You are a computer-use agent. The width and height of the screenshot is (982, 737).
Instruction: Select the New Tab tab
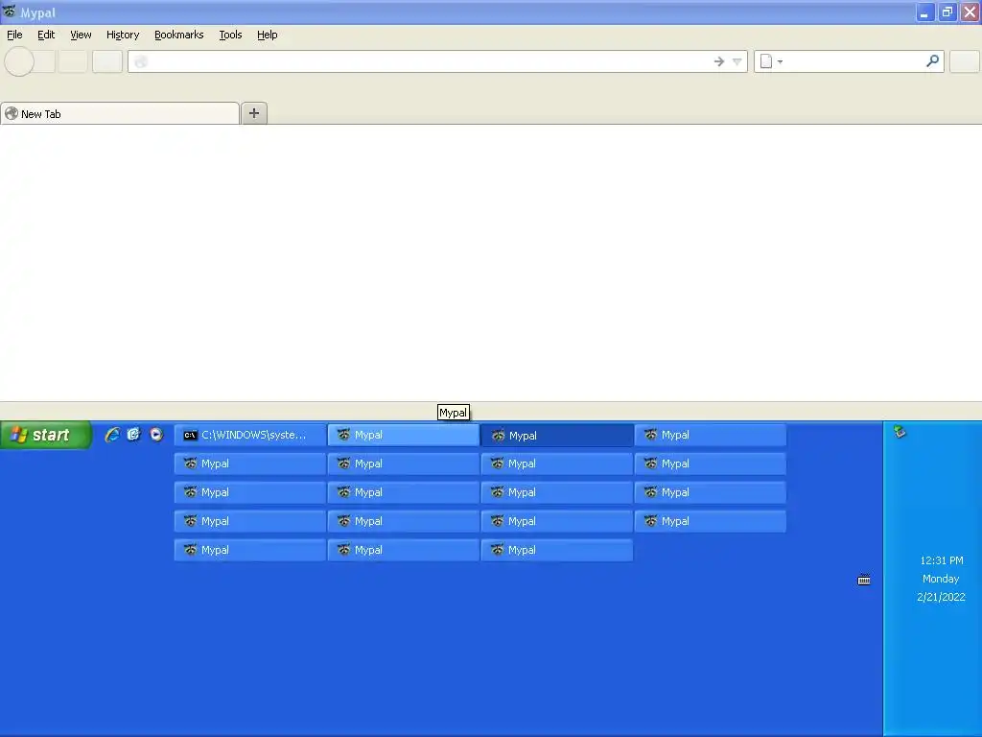tap(120, 113)
